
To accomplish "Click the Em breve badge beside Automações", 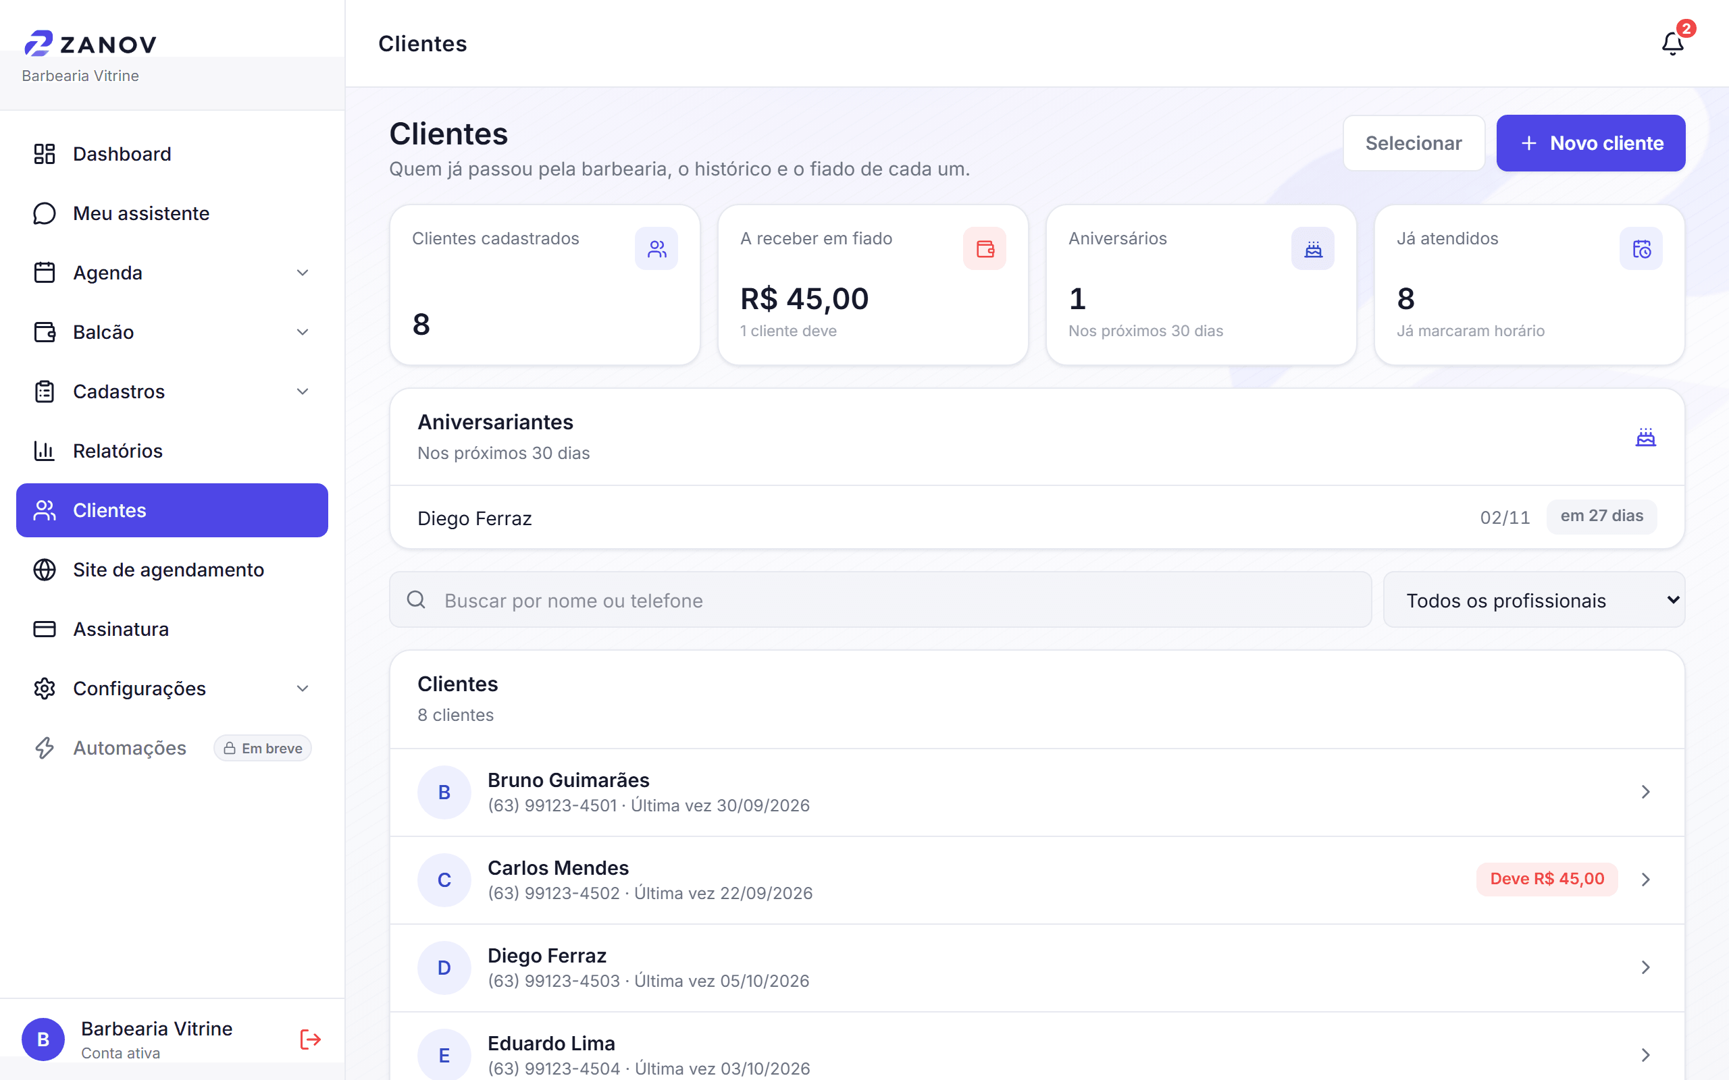I will coord(262,748).
